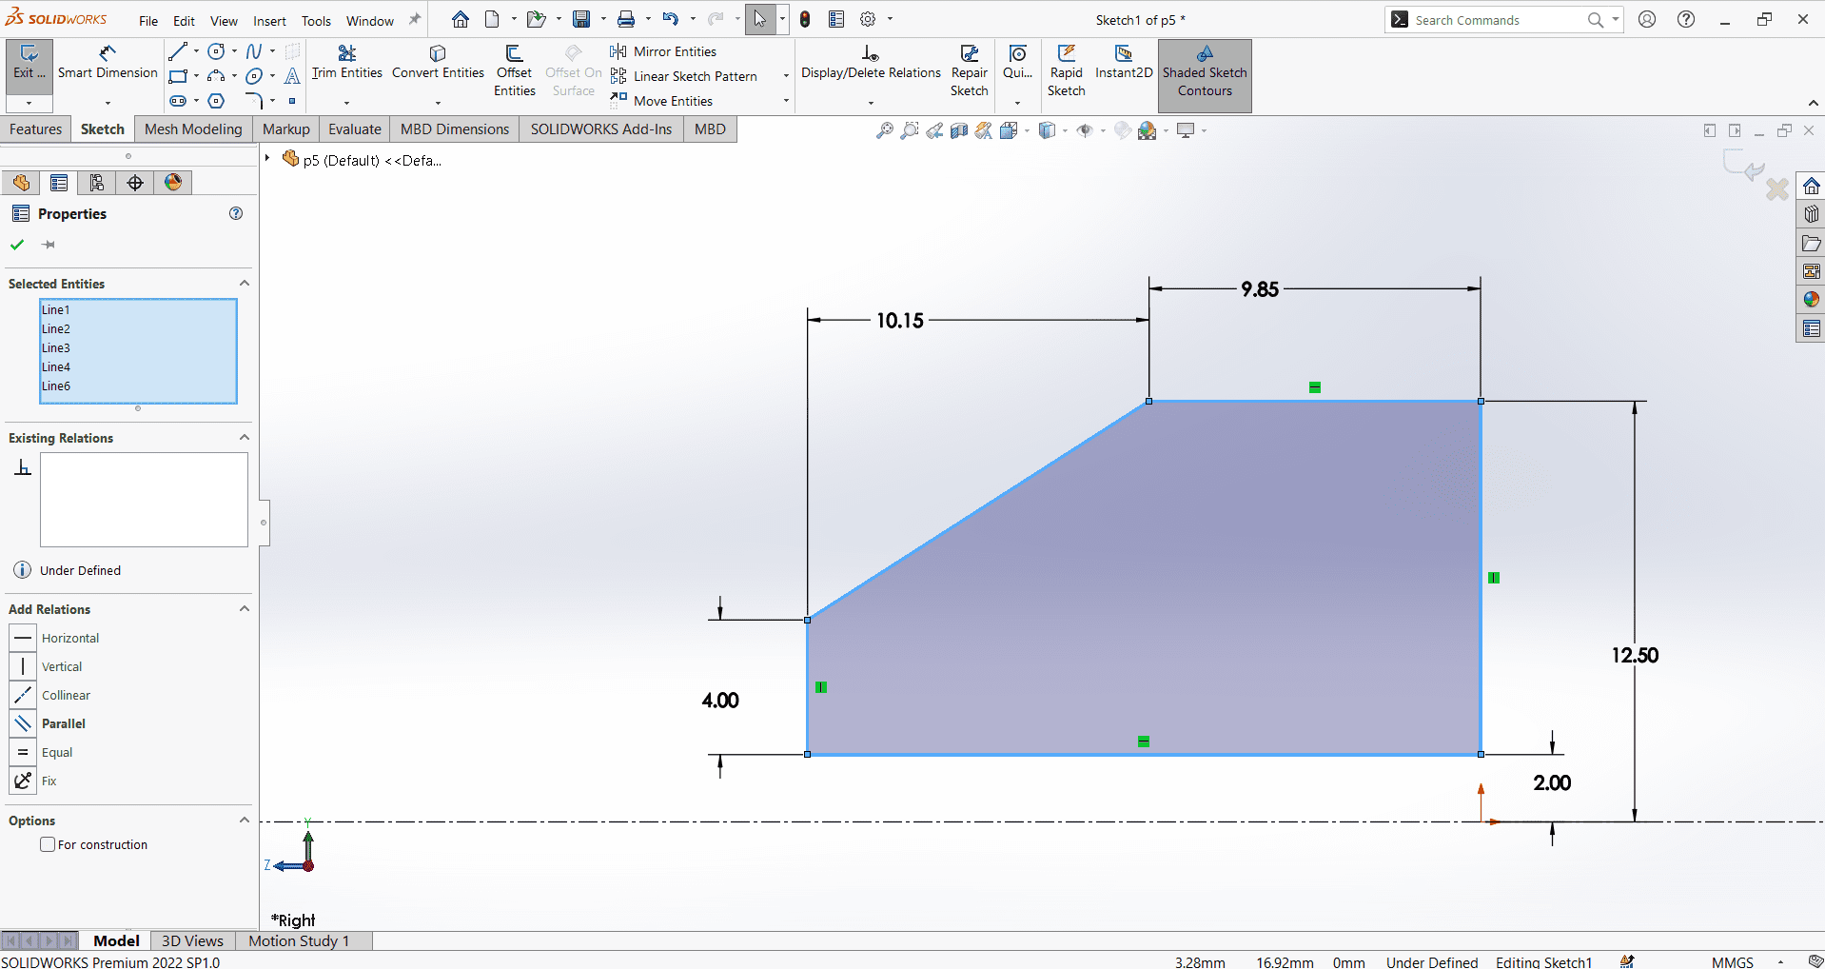Open Display/Delete Relations tool
This screenshot has height=969, width=1825.
[x=871, y=62]
